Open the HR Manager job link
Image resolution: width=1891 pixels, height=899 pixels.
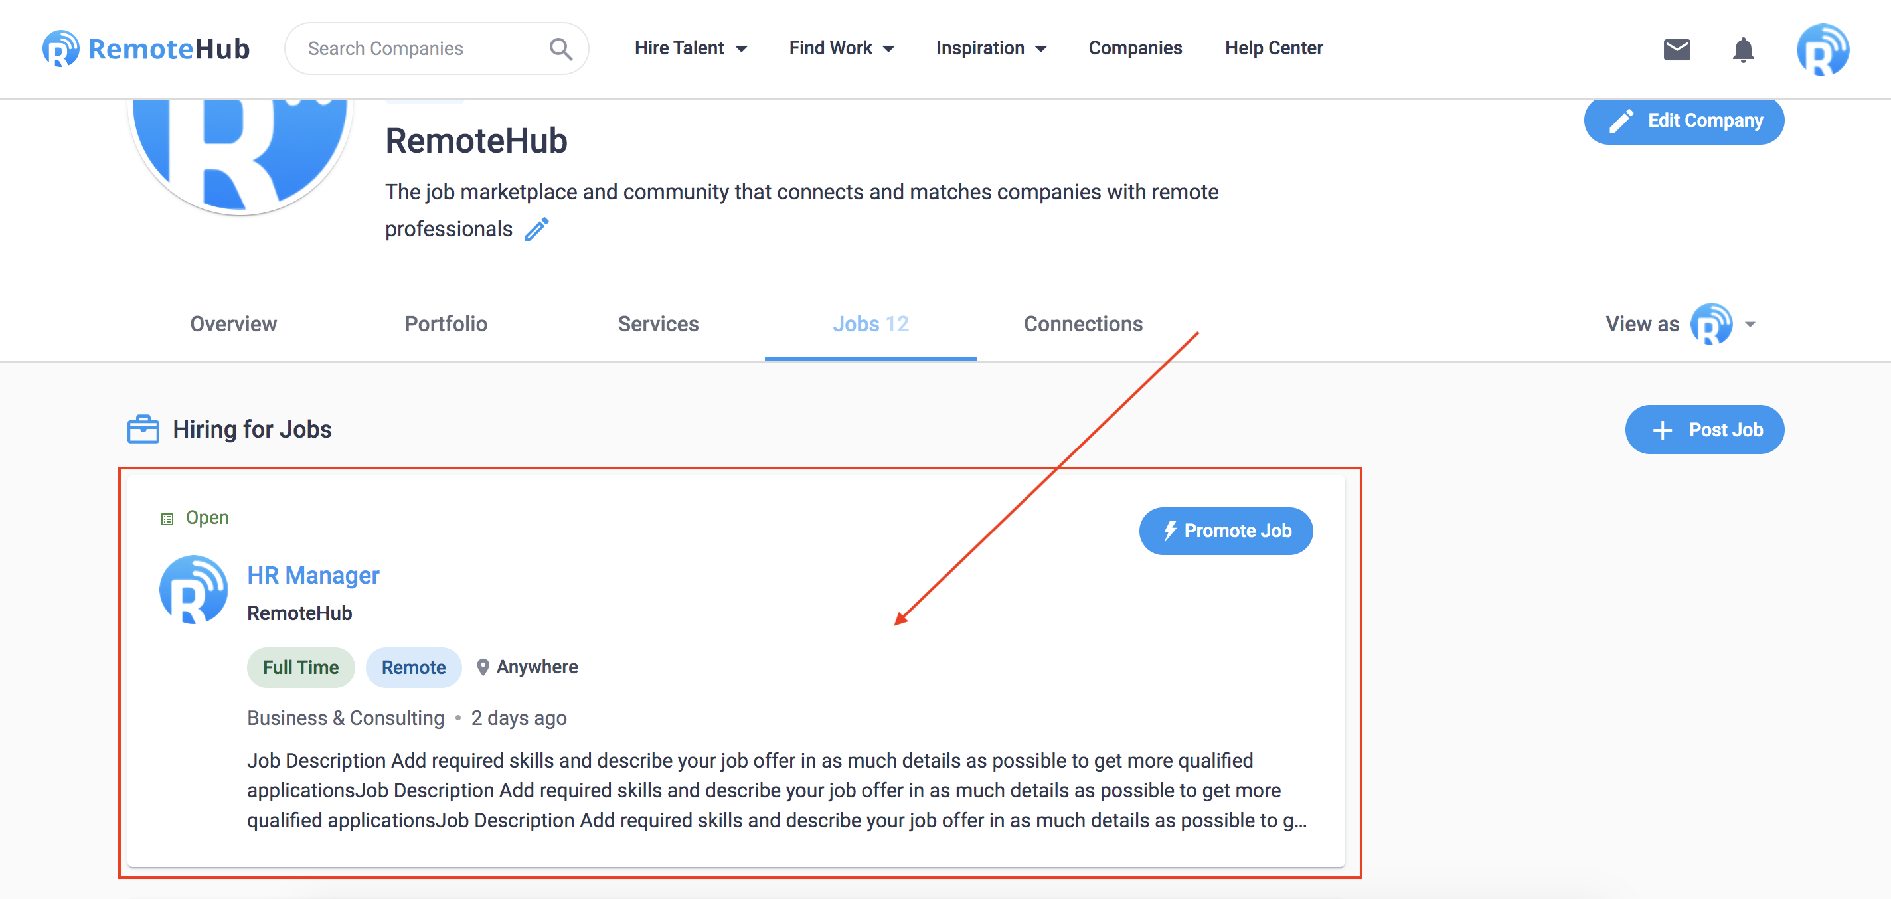(x=313, y=574)
